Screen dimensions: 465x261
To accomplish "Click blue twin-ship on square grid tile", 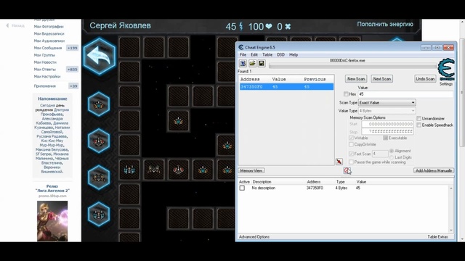I will coord(129,170).
